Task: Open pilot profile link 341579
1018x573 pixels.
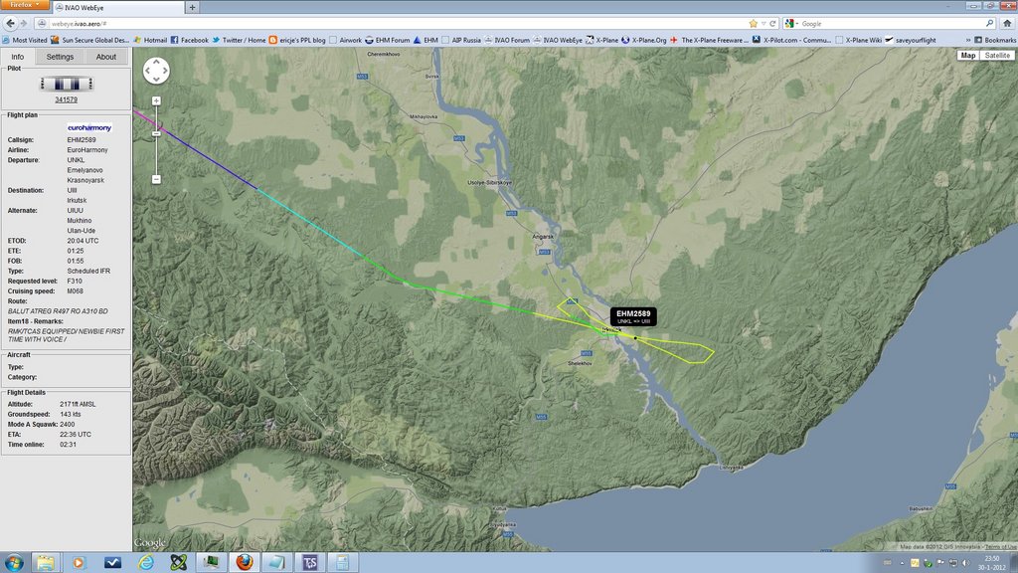Action: tap(67, 99)
